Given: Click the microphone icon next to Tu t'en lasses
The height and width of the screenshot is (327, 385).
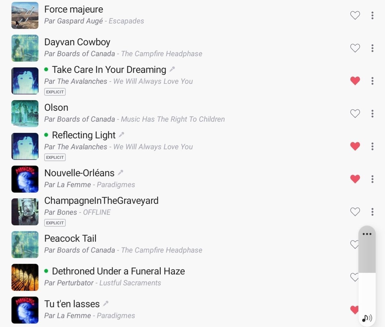Looking at the screenshot, I should coord(106,304).
